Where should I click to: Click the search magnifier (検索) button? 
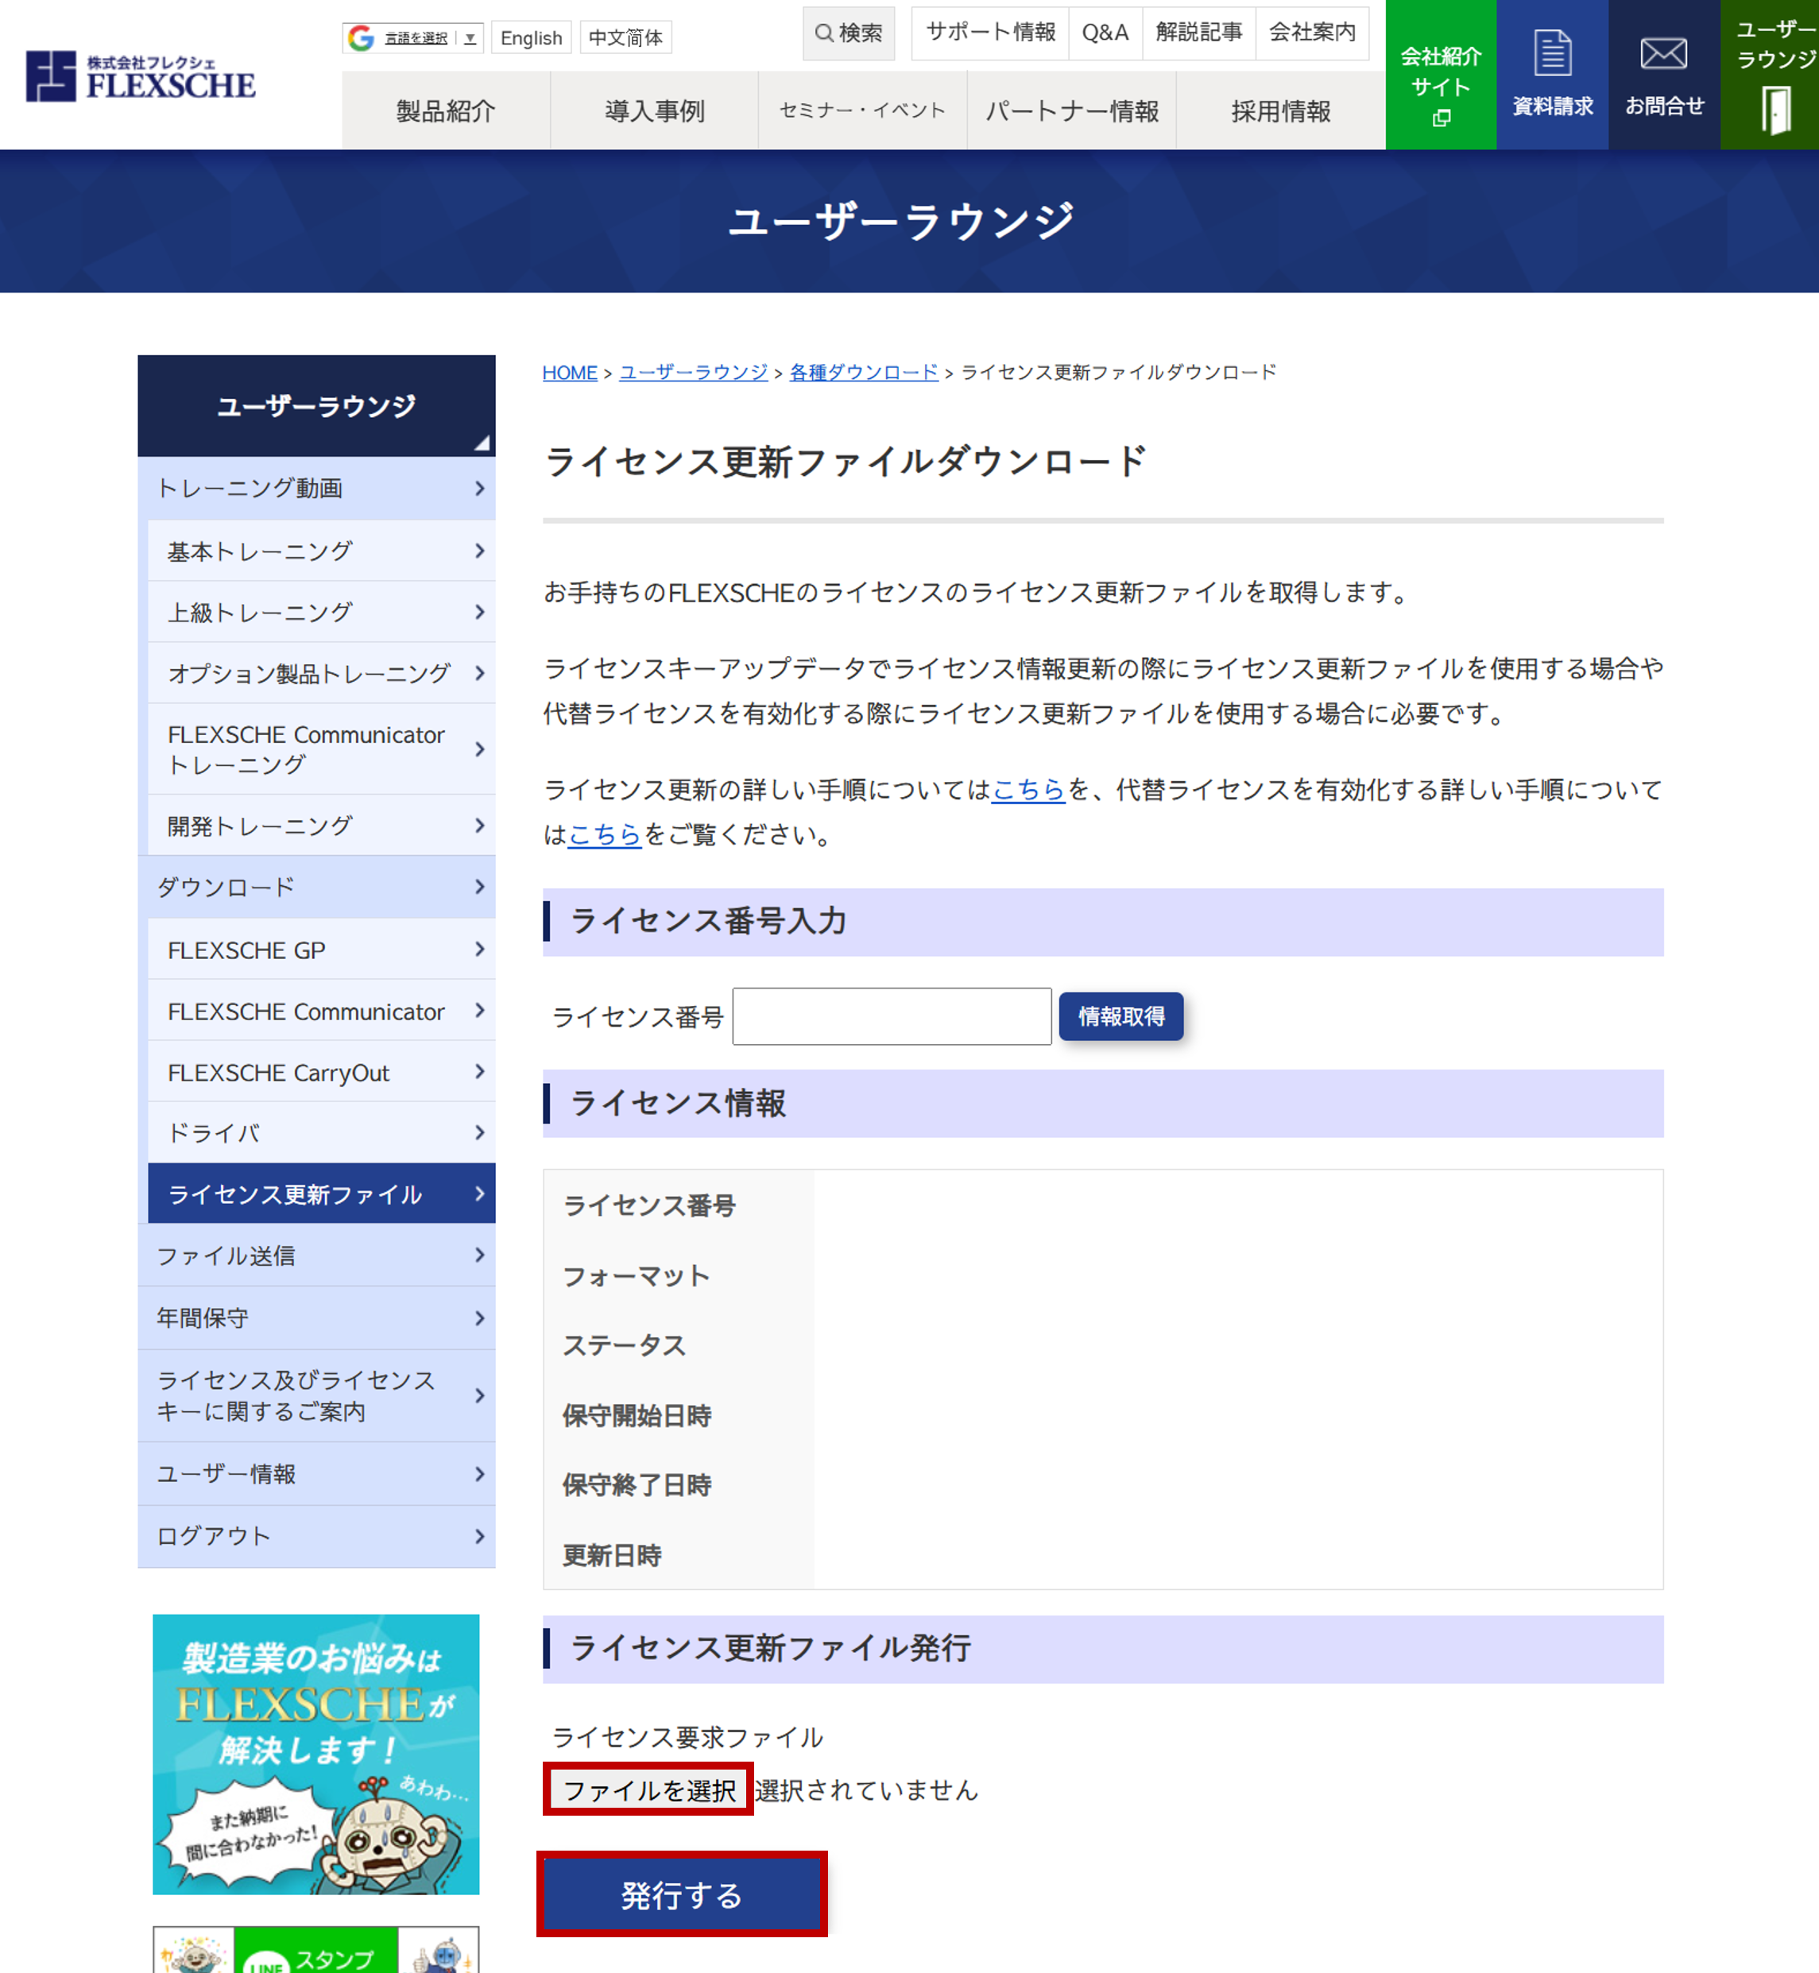[847, 33]
